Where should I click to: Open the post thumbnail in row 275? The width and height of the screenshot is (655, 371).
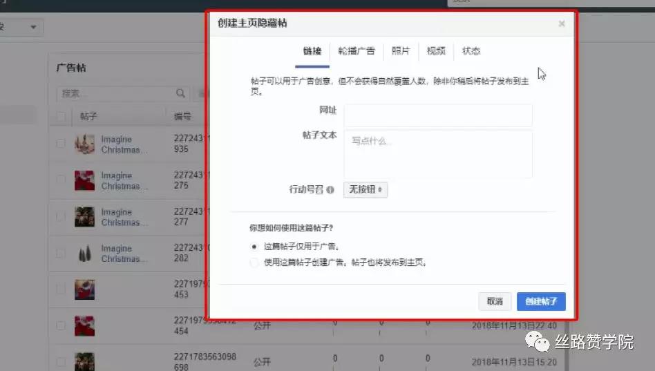[84, 180]
